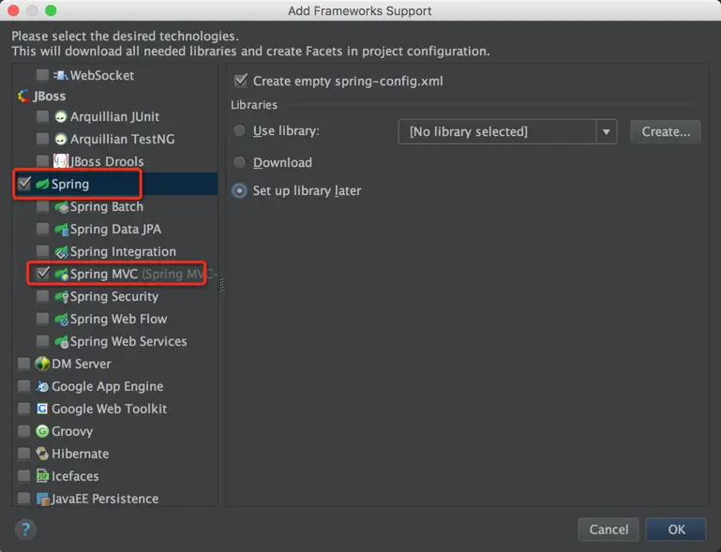721x552 pixels.
Task: Click the Spring MVC icon
Action: (x=61, y=274)
